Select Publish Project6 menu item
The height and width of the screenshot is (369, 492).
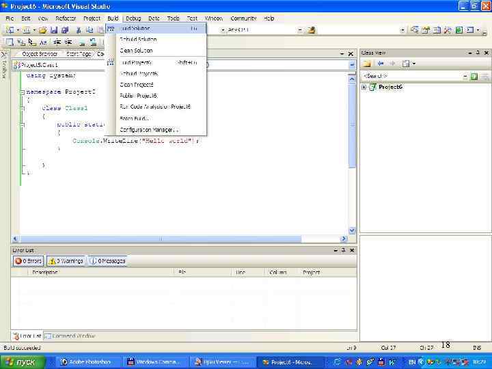[x=156, y=96]
